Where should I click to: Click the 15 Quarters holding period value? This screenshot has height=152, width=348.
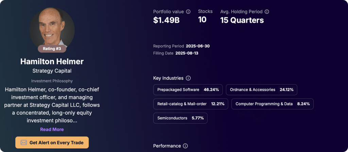coord(242,20)
